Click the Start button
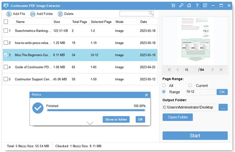 (195, 136)
